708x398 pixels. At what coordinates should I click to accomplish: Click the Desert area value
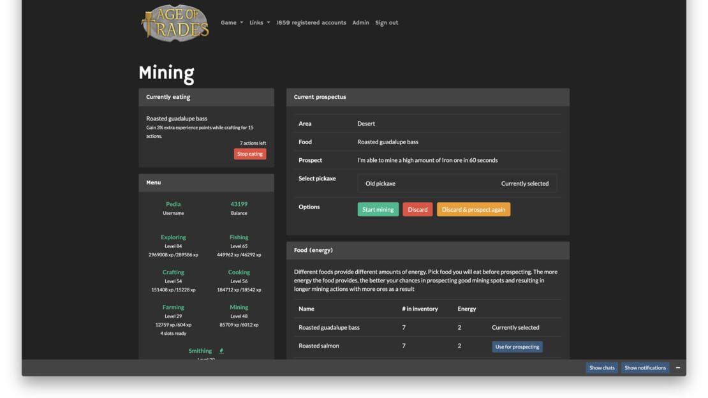pos(366,124)
